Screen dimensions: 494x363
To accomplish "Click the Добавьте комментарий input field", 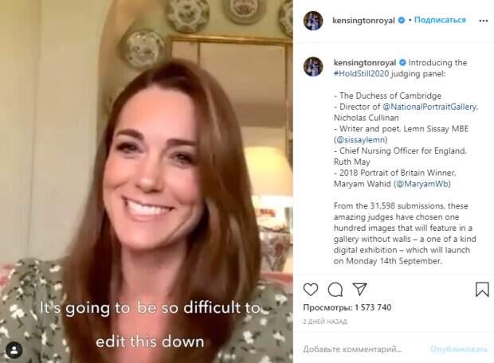I will pyautogui.click(x=363, y=349).
